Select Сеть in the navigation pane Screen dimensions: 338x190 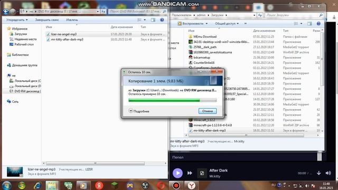tap(15, 101)
